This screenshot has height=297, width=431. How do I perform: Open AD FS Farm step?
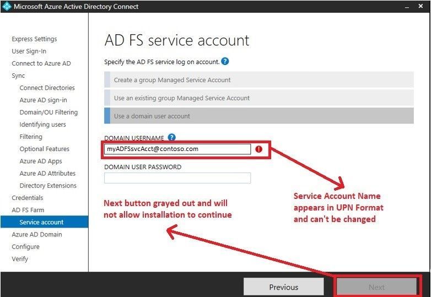[28, 210]
